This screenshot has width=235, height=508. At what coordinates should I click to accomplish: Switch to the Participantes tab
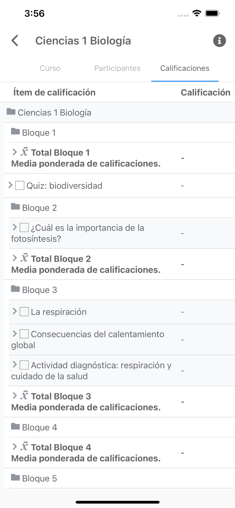click(x=117, y=68)
